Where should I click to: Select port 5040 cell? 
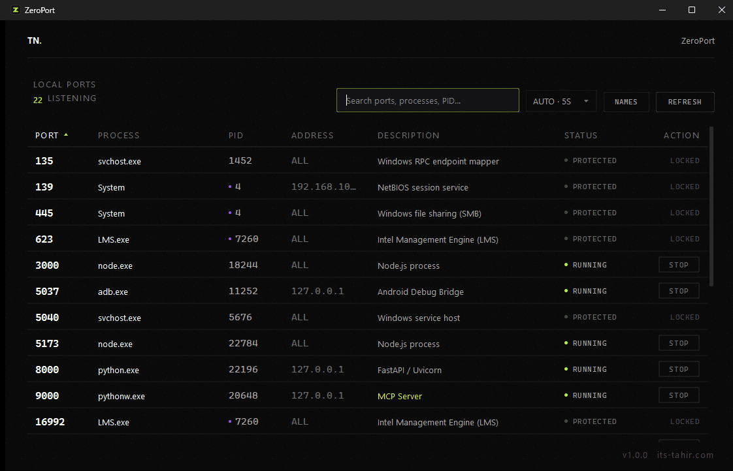[47, 318]
